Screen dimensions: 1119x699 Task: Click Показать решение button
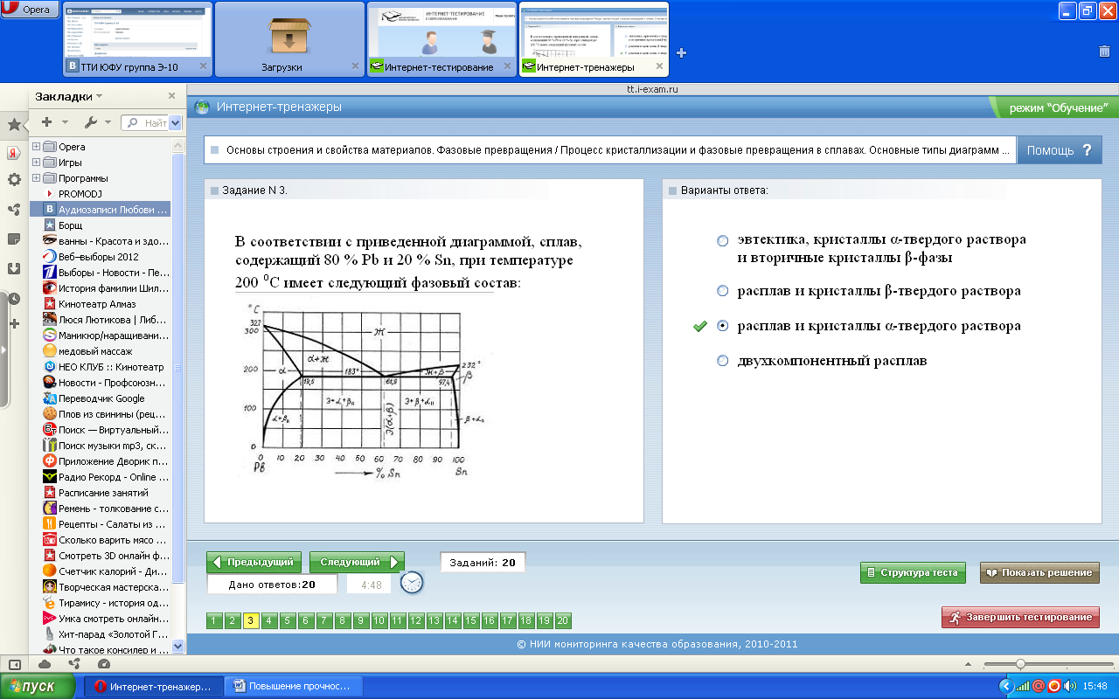(1039, 573)
